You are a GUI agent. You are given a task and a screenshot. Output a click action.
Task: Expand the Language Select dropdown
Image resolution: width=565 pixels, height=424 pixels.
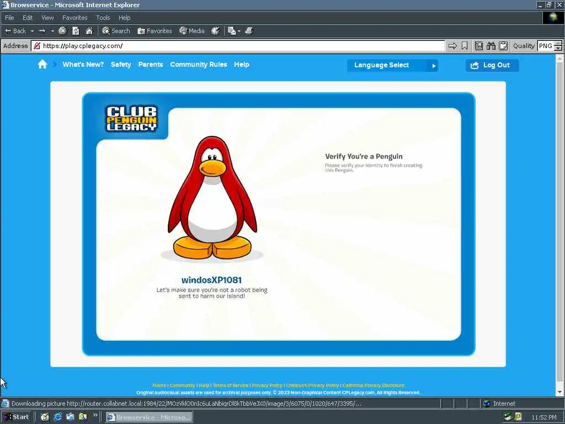point(392,65)
